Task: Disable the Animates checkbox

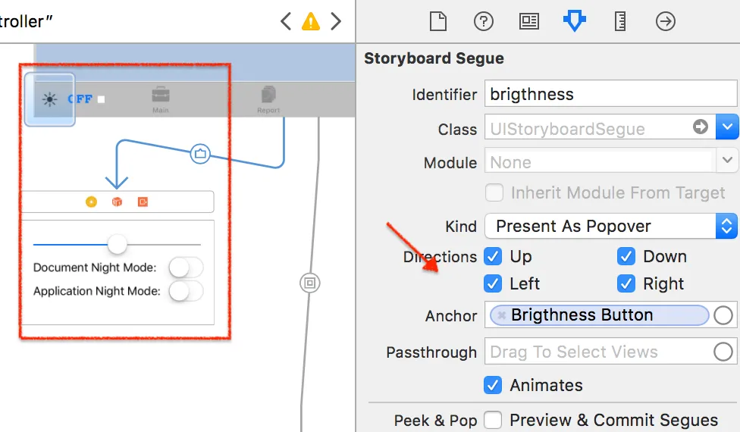Action: [x=494, y=385]
